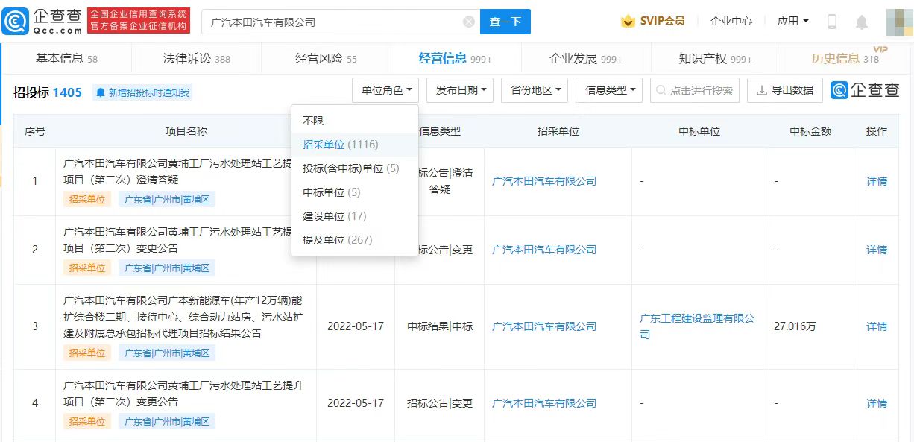
Task: Select 提及单位 (267) option
Action: [355, 240]
